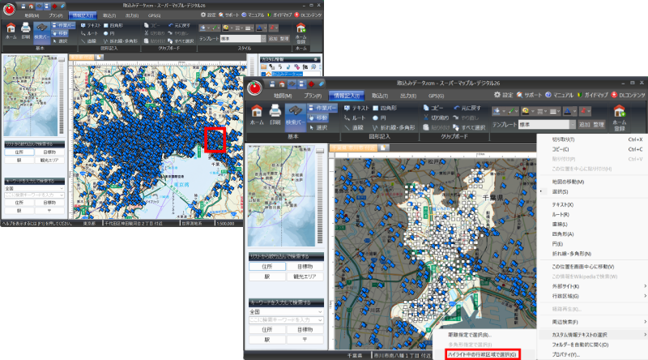Switch to 移動 mode in front window
The image size is (648, 360).
click(318, 118)
